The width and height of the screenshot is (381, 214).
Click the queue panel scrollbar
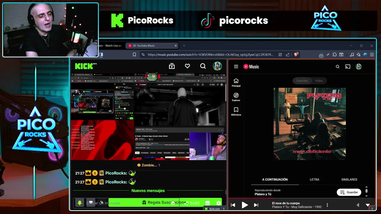(x=366, y=191)
